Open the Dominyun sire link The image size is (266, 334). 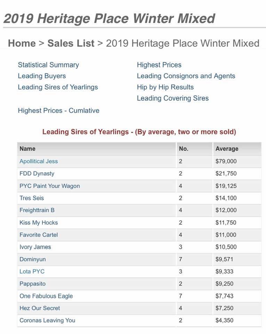33,259
